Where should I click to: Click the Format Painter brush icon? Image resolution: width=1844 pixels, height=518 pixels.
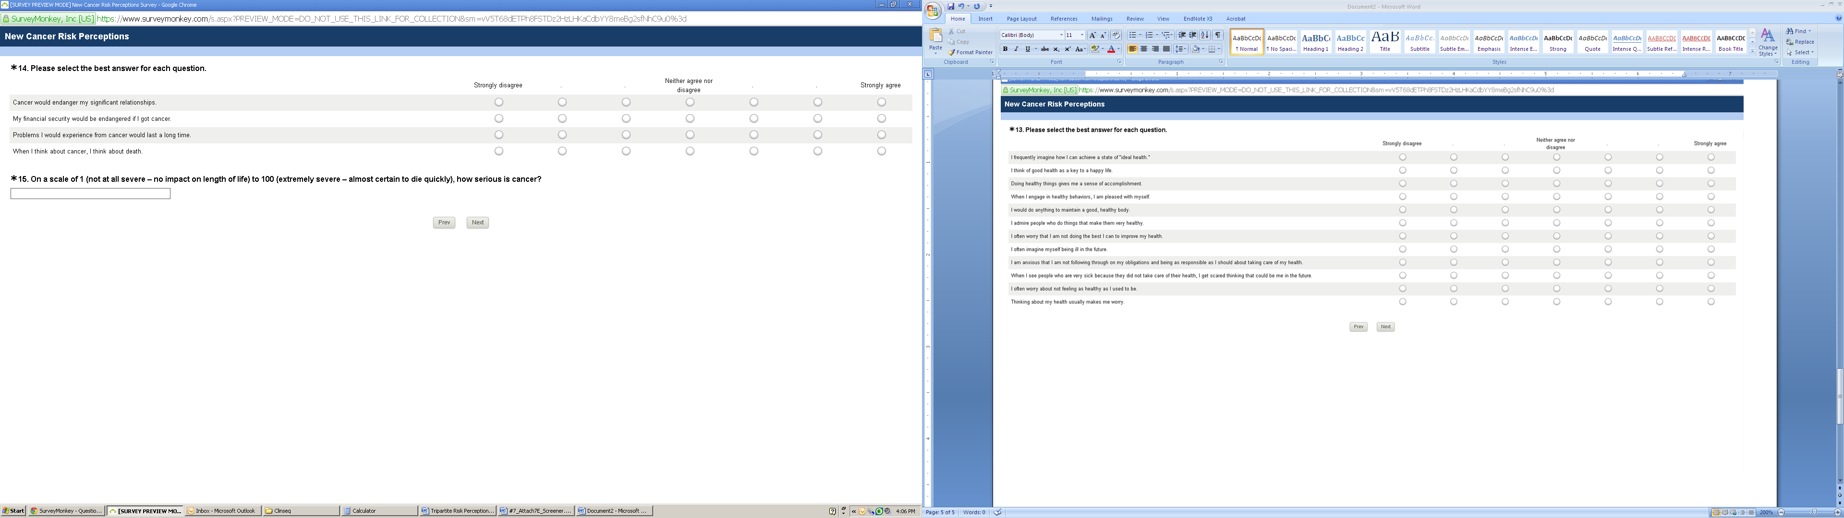click(x=952, y=52)
